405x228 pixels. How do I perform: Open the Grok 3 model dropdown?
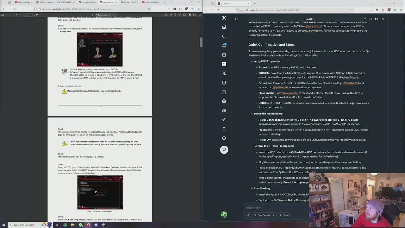coord(309,19)
